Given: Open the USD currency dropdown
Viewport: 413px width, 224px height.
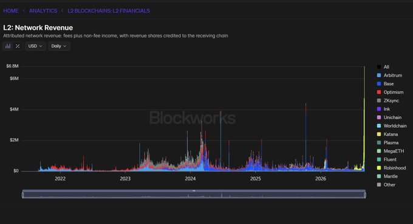Looking at the screenshot, I should pos(35,46).
